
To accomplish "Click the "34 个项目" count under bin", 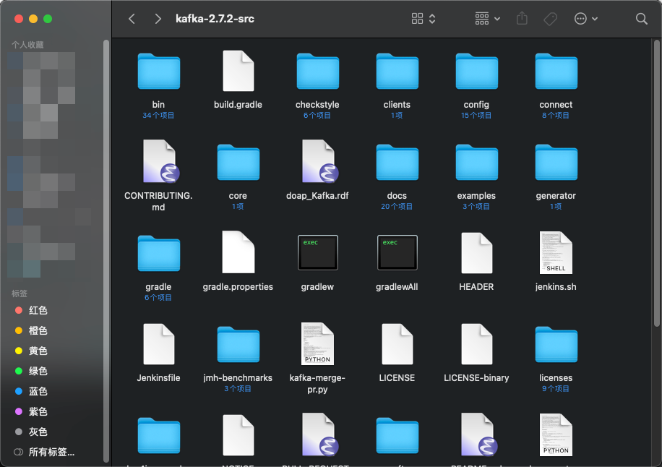I will (158, 115).
